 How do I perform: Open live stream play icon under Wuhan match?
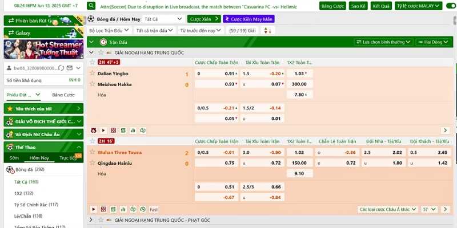click(x=94, y=209)
